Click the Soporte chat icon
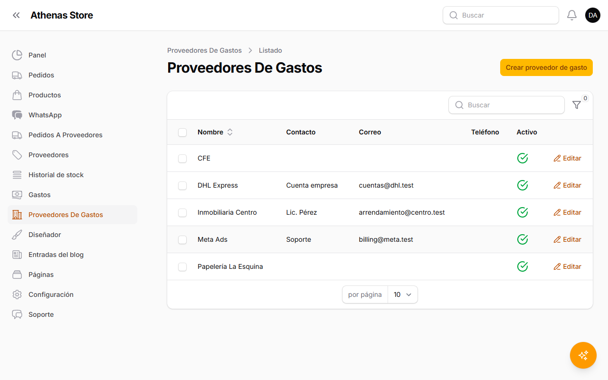Viewport: 608px width, 380px height. click(17, 314)
